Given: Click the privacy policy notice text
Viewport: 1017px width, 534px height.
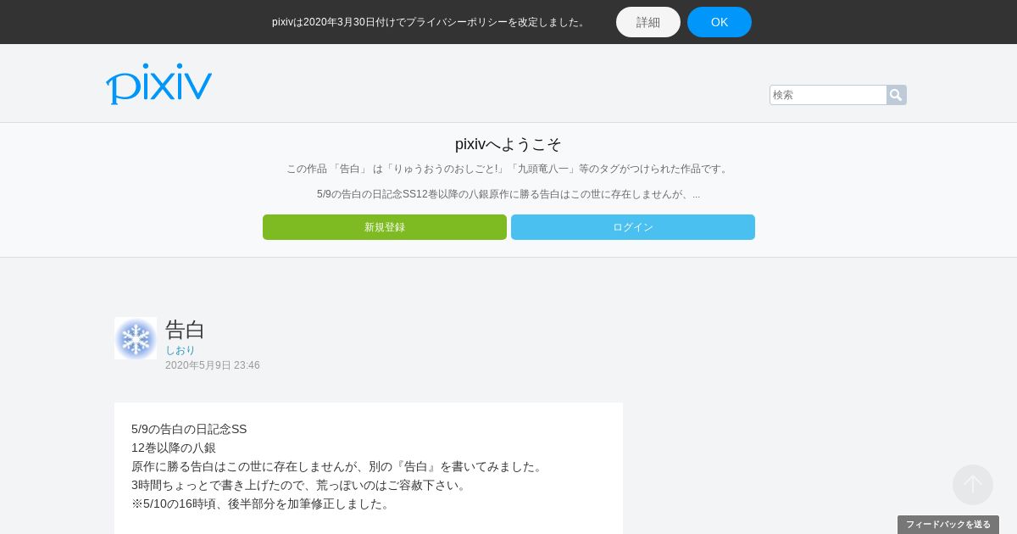Looking at the screenshot, I should pos(431,22).
